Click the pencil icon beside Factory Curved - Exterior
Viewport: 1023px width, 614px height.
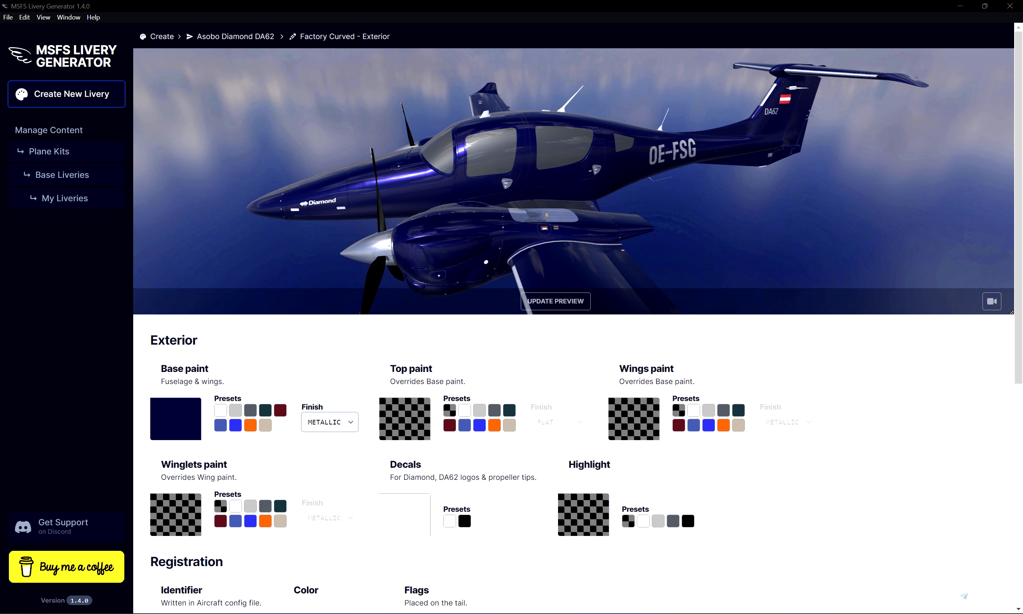[x=293, y=37]
